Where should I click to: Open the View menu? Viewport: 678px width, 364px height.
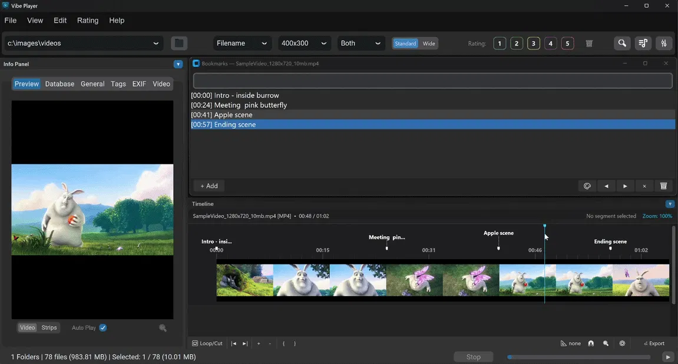tap(35, 20)
